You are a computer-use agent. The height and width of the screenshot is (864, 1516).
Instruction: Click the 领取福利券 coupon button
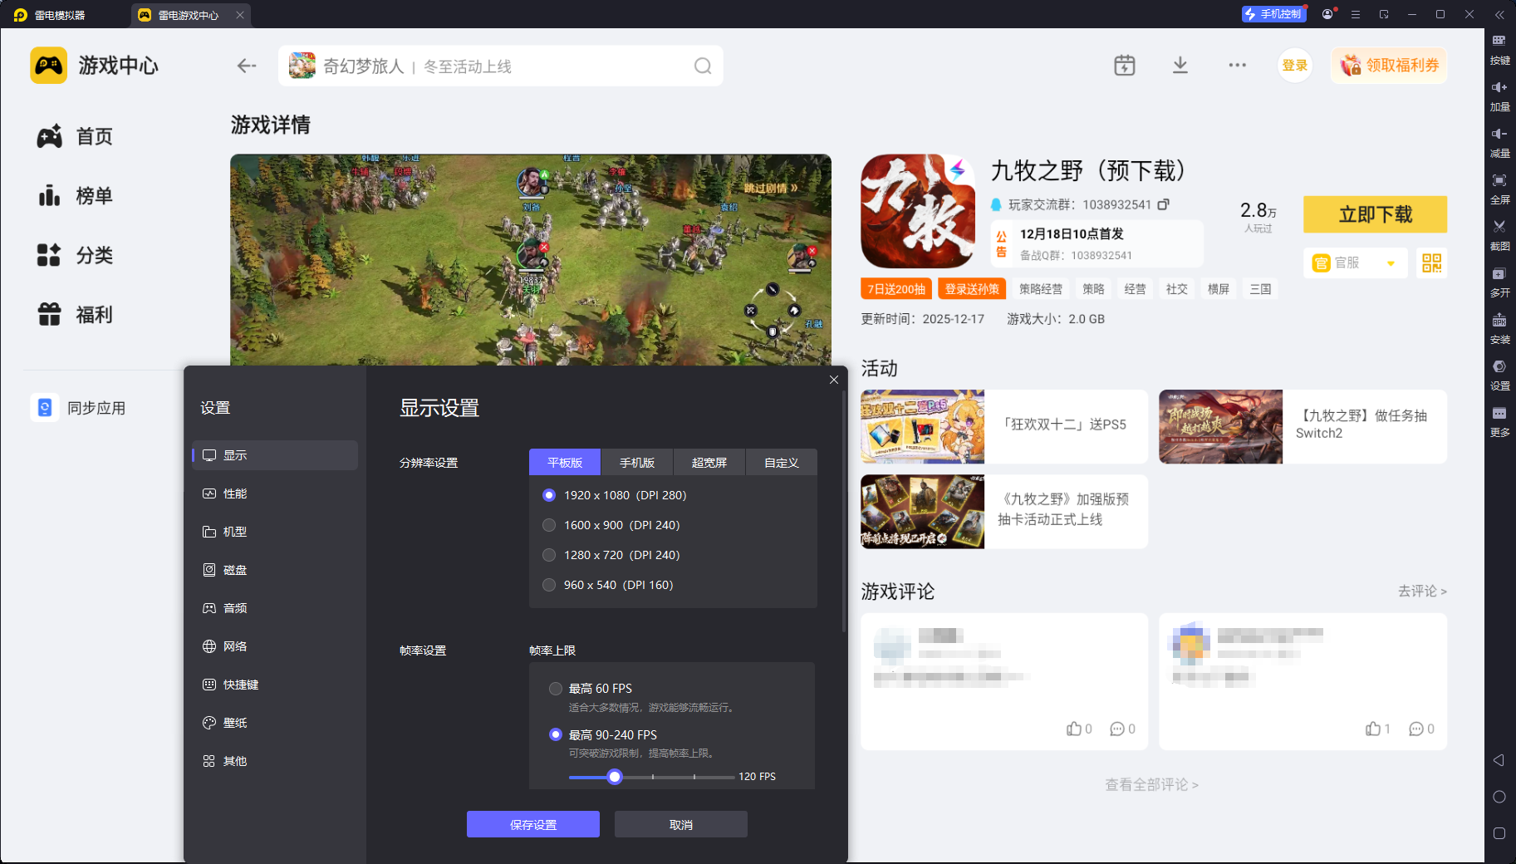(x=1389, y=66)
